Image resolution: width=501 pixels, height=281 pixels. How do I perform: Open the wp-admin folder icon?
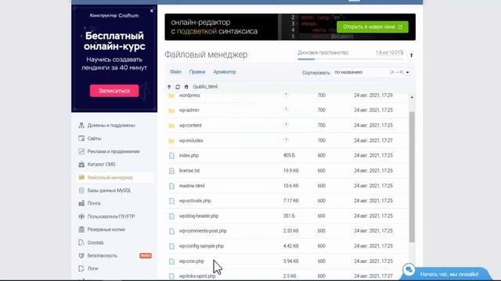(x=171, y=111)
